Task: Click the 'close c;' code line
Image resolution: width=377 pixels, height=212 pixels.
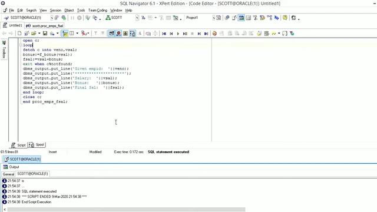Action: click(x=32, y=97)
